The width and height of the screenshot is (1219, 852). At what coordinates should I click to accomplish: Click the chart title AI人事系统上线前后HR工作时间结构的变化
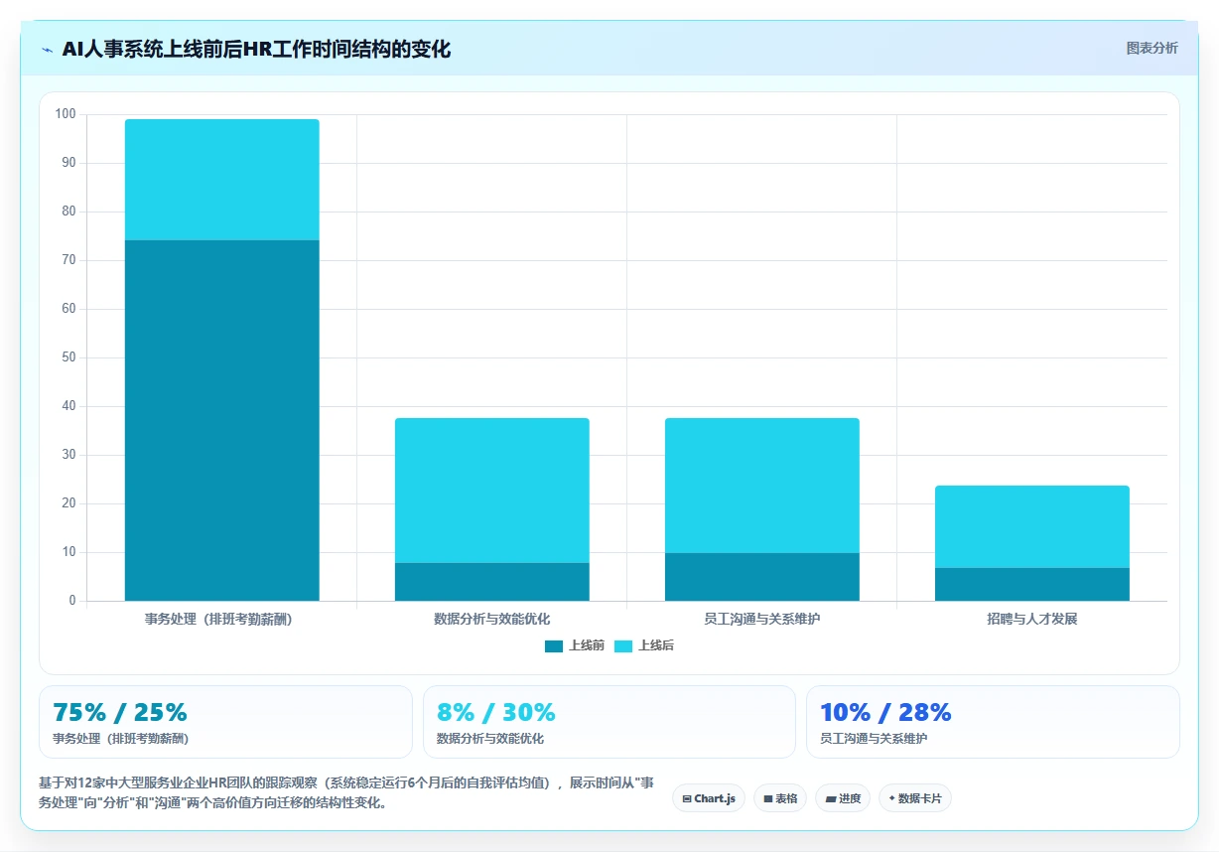pos(256,50)
